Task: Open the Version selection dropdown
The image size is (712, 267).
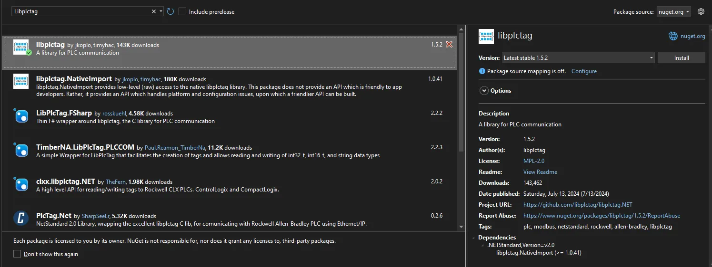Action: [x=579, y=58]
